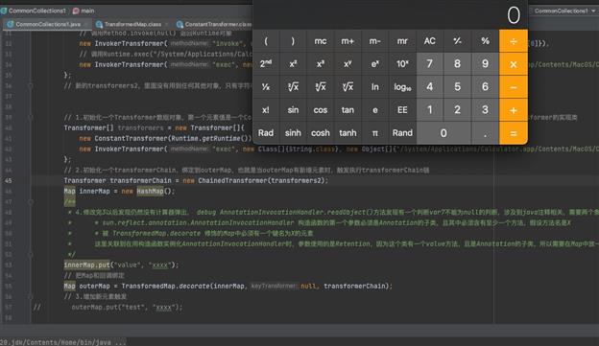This screenshot has height=346, width=599.
Task: Click the tan key
Action: [347, 110]
